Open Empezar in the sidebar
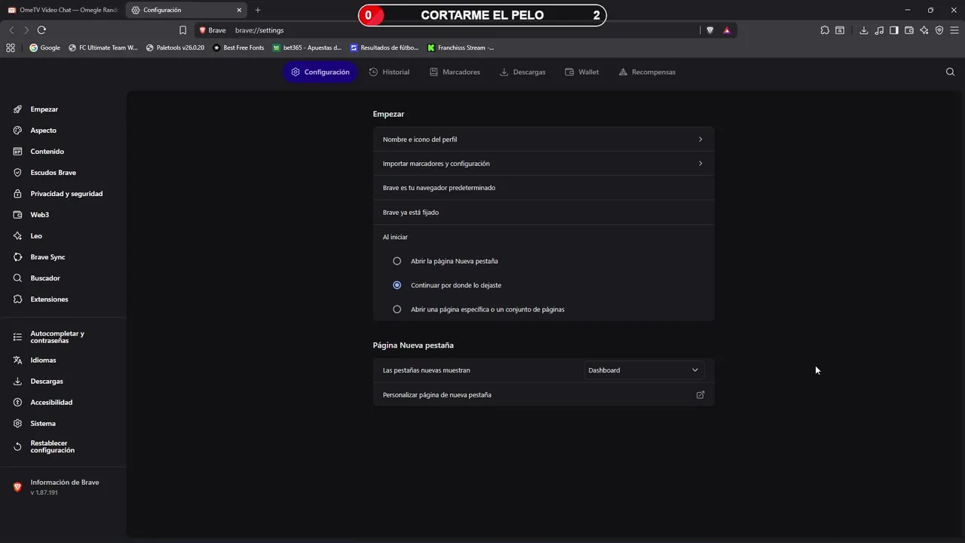 [44, 109]
